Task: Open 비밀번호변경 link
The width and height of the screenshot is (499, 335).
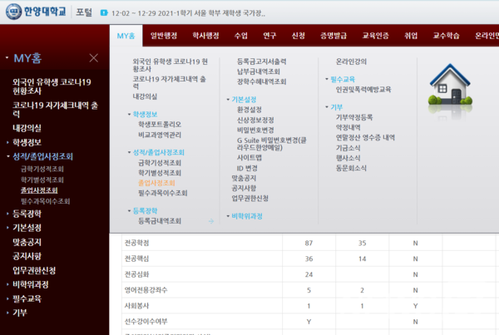Action: [x=255, y=131]
